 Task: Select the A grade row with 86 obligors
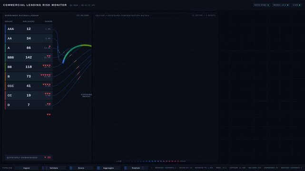pos(29,48)
